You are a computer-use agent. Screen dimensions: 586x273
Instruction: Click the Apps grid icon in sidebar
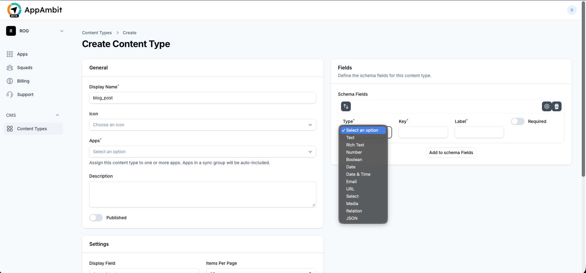(10, 54)
